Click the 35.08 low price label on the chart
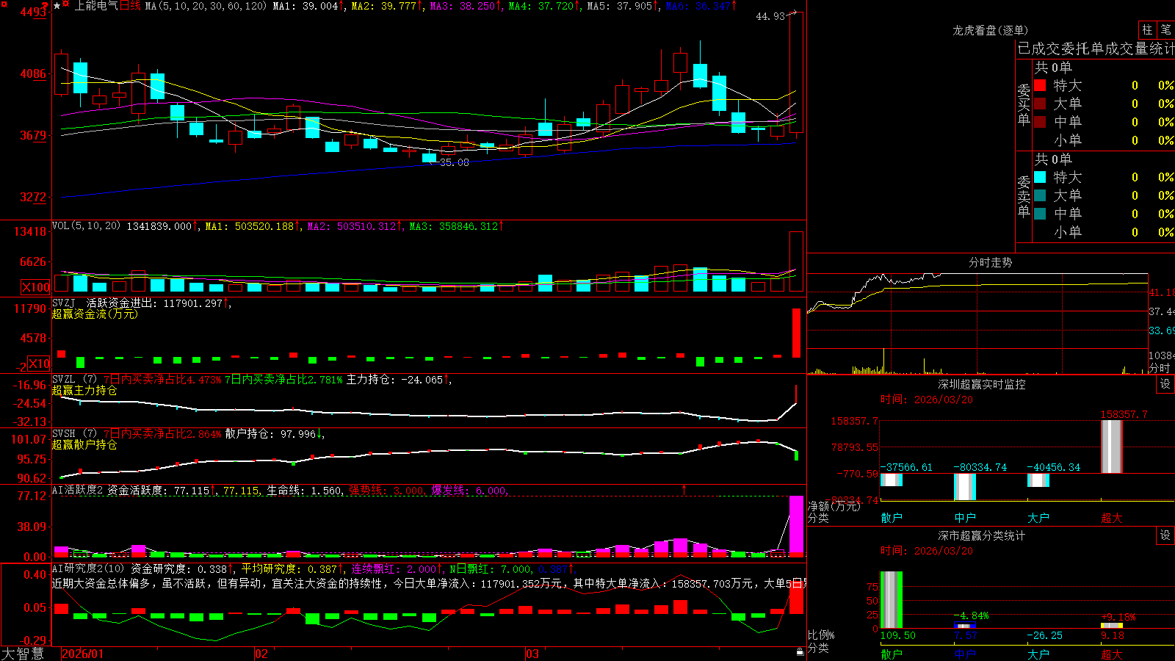 (x=455, y=162)
